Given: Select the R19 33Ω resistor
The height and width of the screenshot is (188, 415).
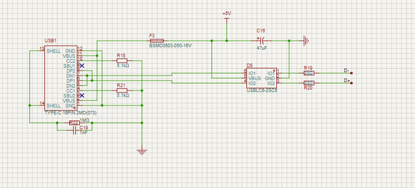Looking at the screenshot, I should pos(309,73).
